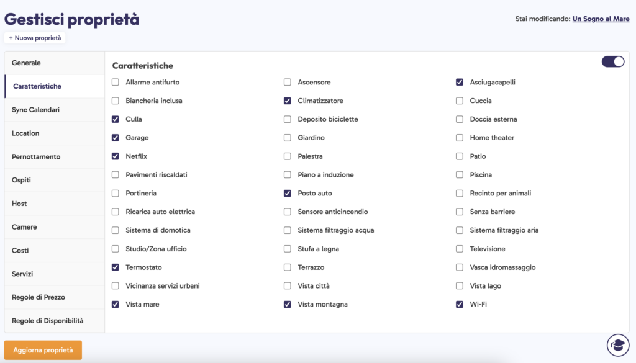Uncheck the Posto auto checkbox
This screenshot has height=363, width=636.
tap(288, 193)
